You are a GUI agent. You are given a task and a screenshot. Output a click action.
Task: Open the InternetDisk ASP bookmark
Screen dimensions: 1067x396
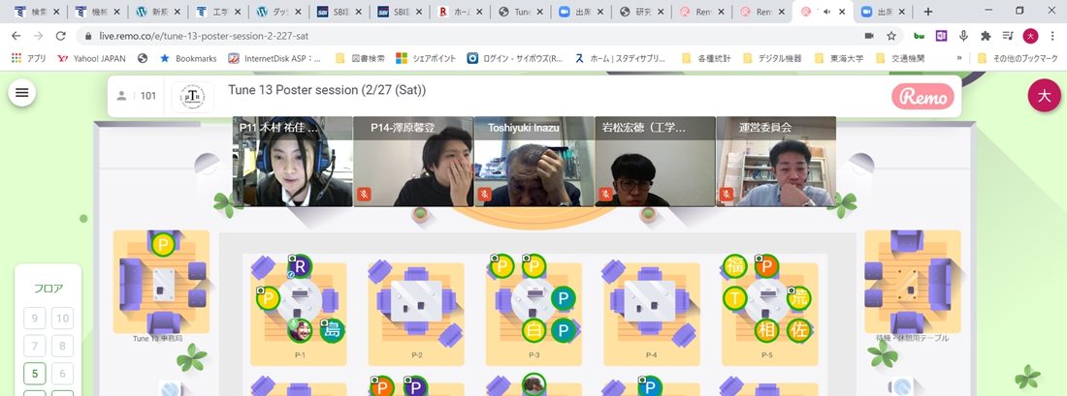[x=275, y=58]
